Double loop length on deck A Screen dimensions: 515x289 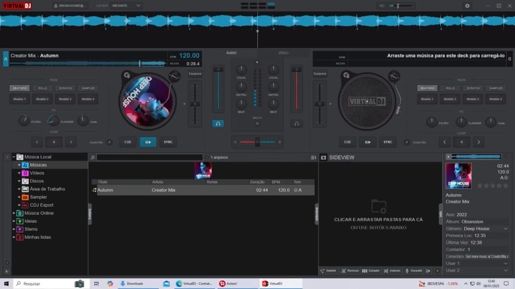coord(71,142)
